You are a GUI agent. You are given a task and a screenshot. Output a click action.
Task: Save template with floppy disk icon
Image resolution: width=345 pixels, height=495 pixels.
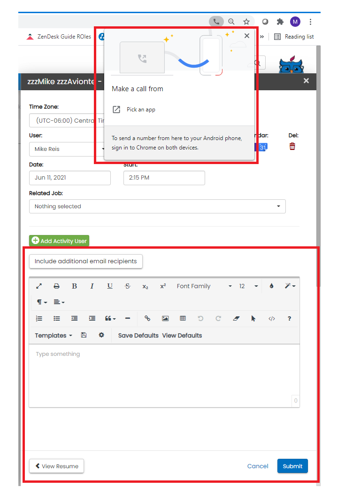[x=84, y=335]
